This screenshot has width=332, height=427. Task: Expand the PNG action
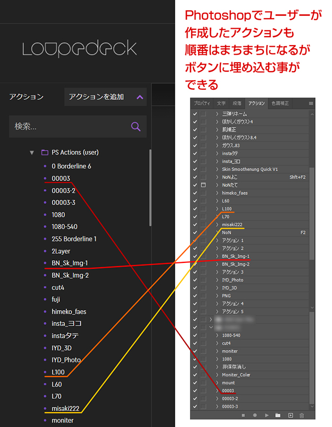(x=217, y=296)
